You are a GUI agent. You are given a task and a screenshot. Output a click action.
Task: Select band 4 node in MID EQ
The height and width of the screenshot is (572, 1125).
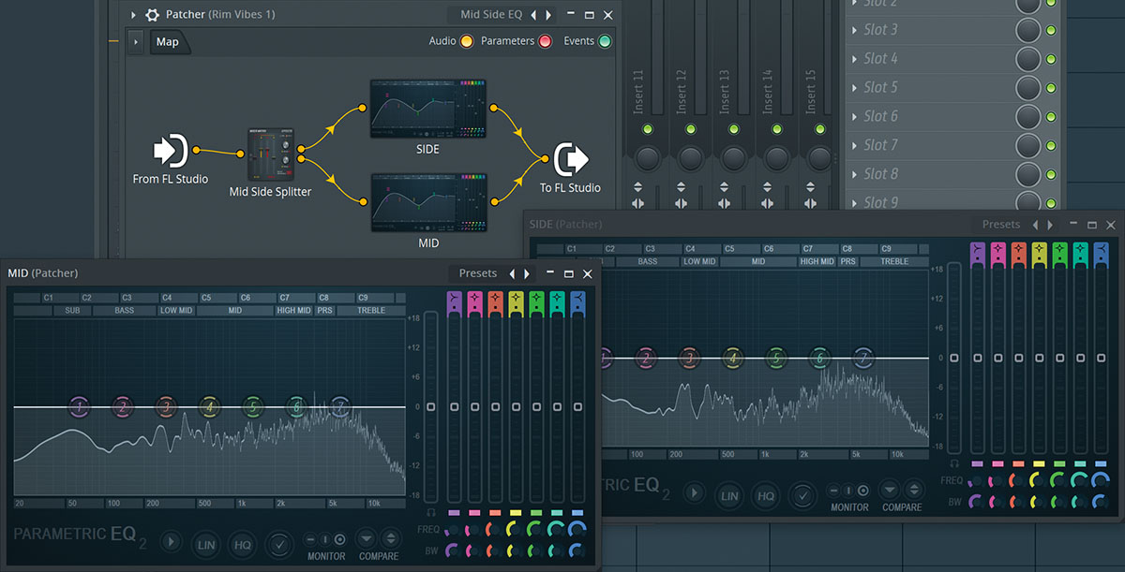click(209, 406)
